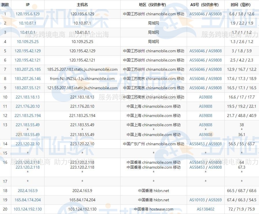Viewport: 259px width, 214px height.
Task: Open the final hop AS138402 link
Action: coord(206,209)
